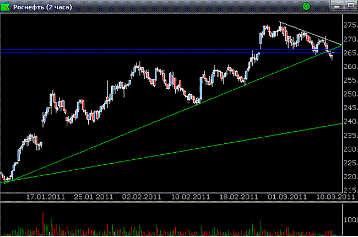Viewport: 358px width, 237px height.
Task: Click the 225 price axis label
Action: tap(350, 163)
